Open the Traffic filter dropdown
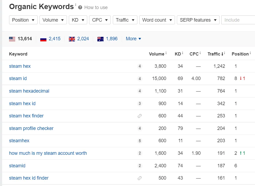This screenshot has height=186, width=255. 125,20
